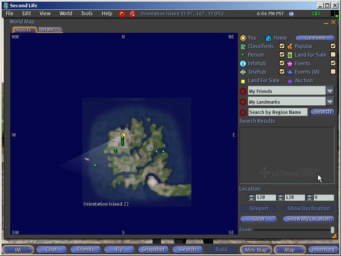
Task: Uncheck the Person checkbox
Action: coord(282,55)
